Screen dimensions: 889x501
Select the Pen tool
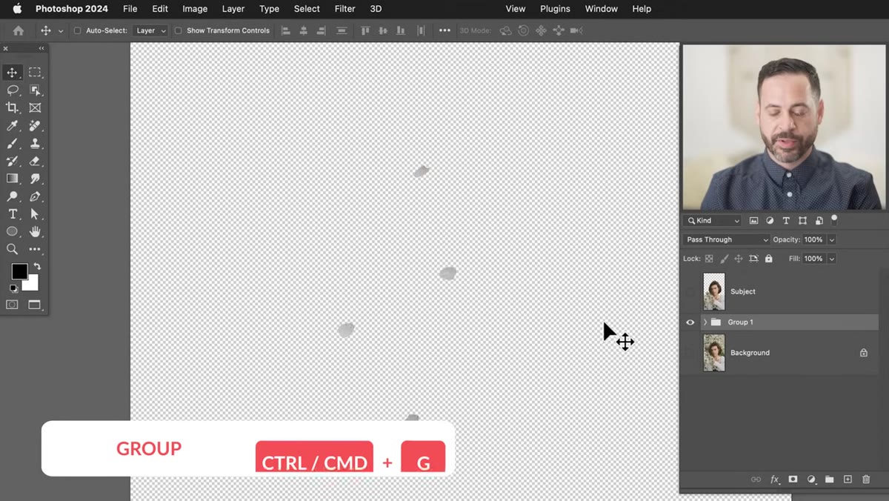(x=35, y=196)
